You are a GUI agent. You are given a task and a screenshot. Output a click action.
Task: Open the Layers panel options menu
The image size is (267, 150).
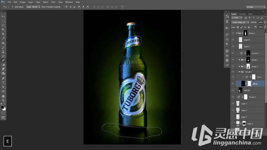[265, 14]
